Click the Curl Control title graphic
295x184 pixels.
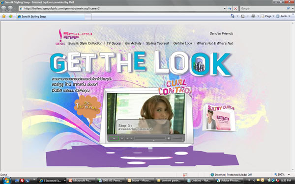(175, 88)
